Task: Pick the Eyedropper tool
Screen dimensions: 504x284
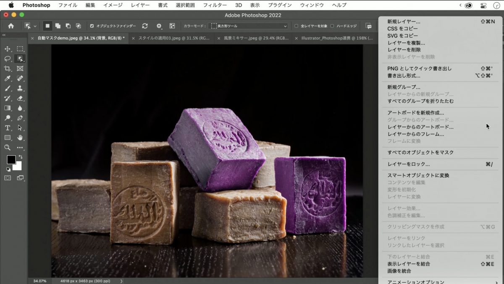Action: coord(8,79)
